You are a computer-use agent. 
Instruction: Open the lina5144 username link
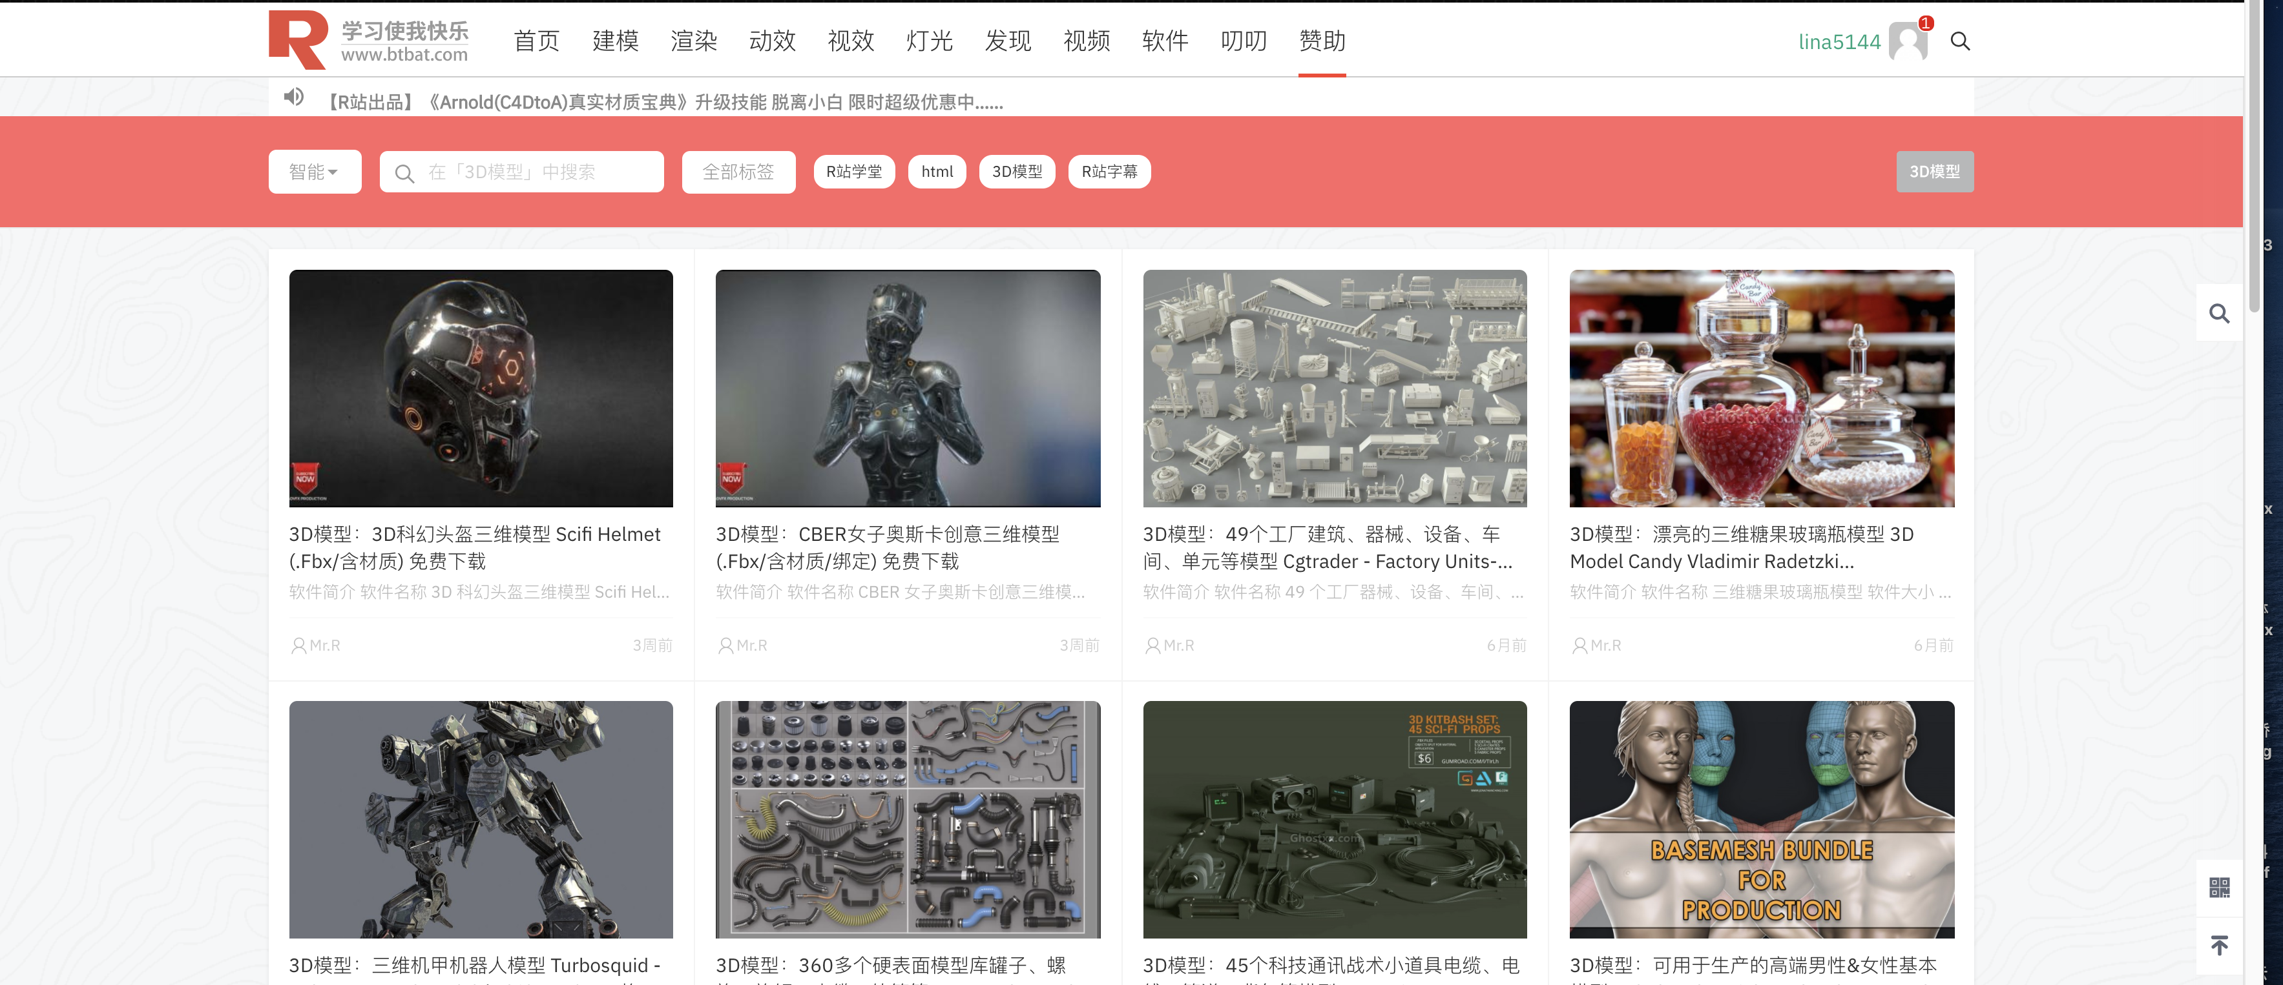[x=1839, y=41]
